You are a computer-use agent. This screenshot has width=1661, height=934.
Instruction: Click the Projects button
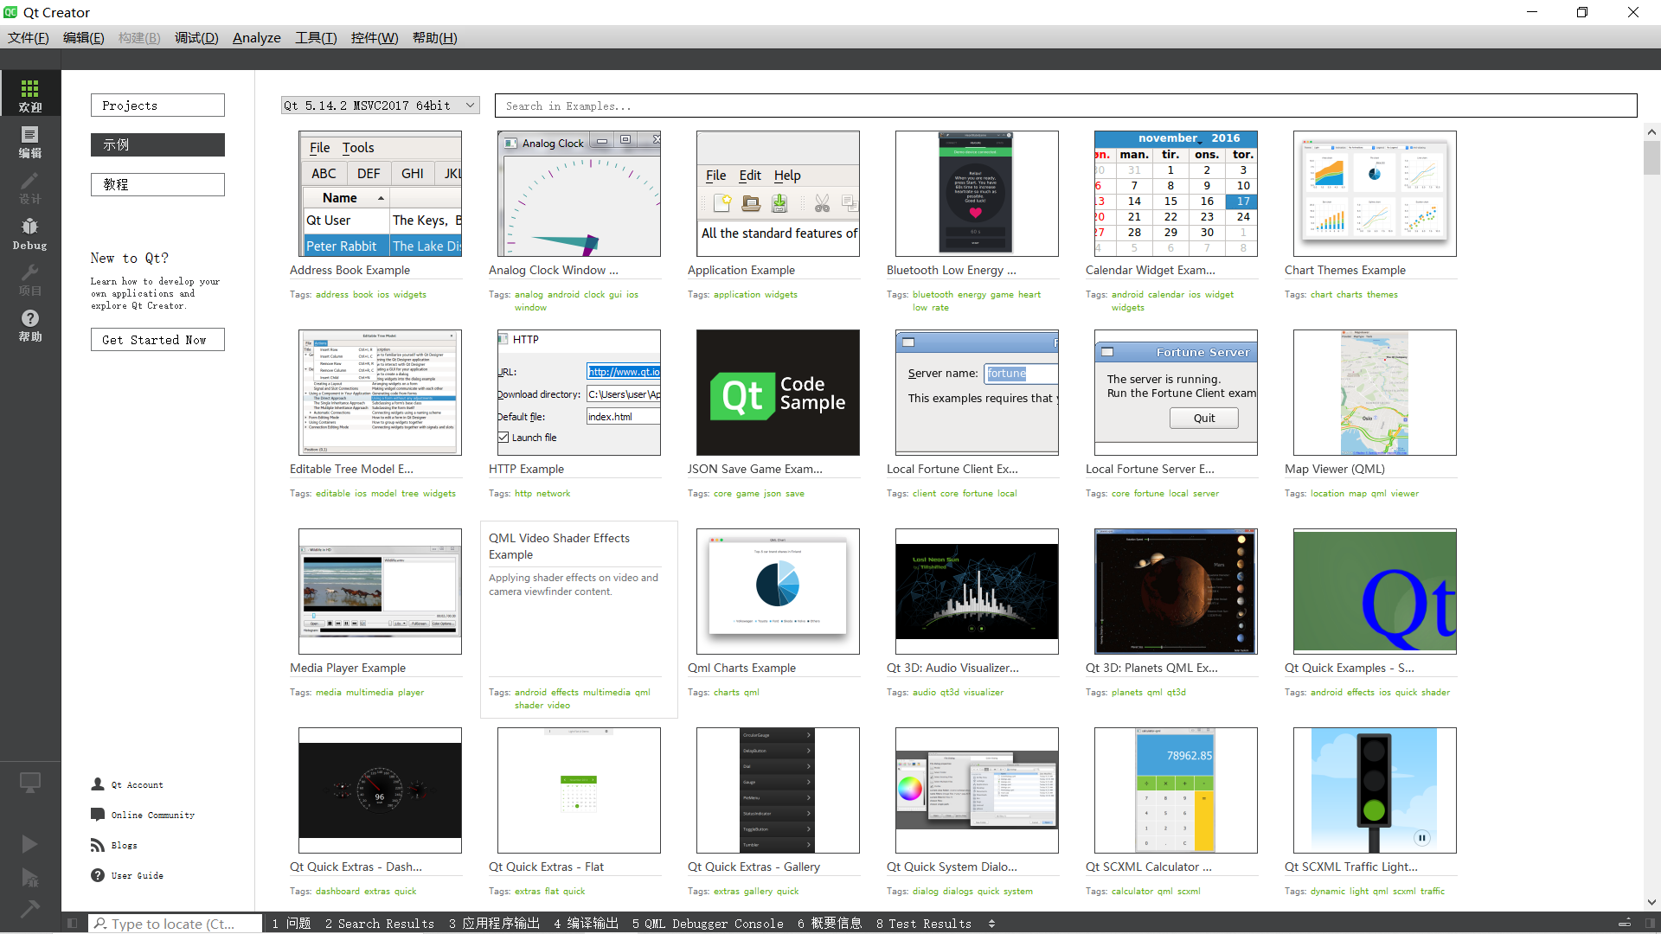[157, 106]
